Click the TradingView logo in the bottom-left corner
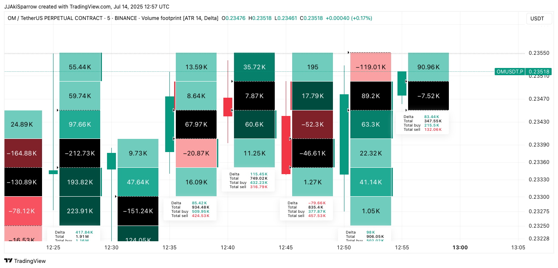558x268 pixels. [x=25, y=261]
